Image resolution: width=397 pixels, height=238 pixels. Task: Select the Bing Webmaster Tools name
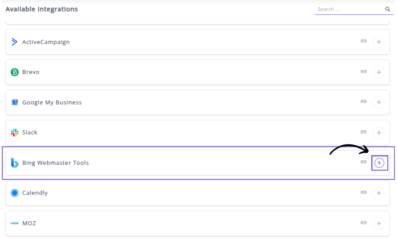[x=55, y=163]
